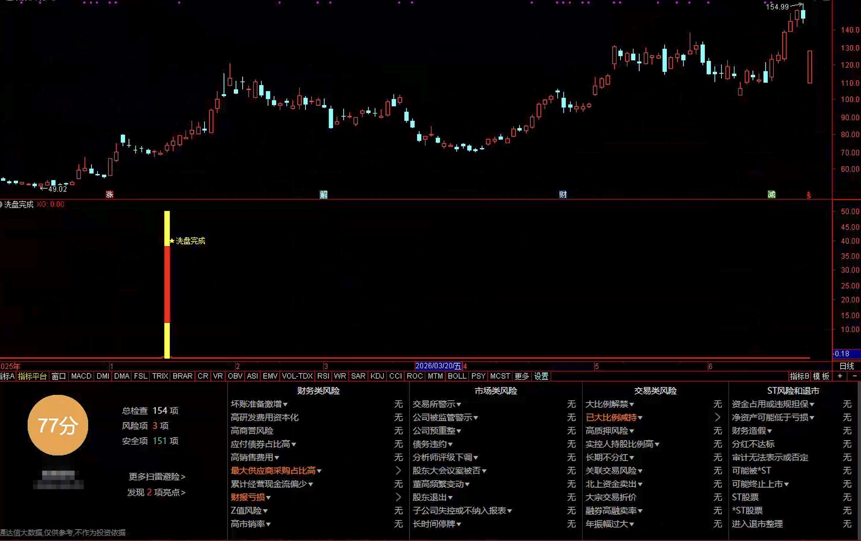Select the VOL-TDX indicator tab

(297, 376)
